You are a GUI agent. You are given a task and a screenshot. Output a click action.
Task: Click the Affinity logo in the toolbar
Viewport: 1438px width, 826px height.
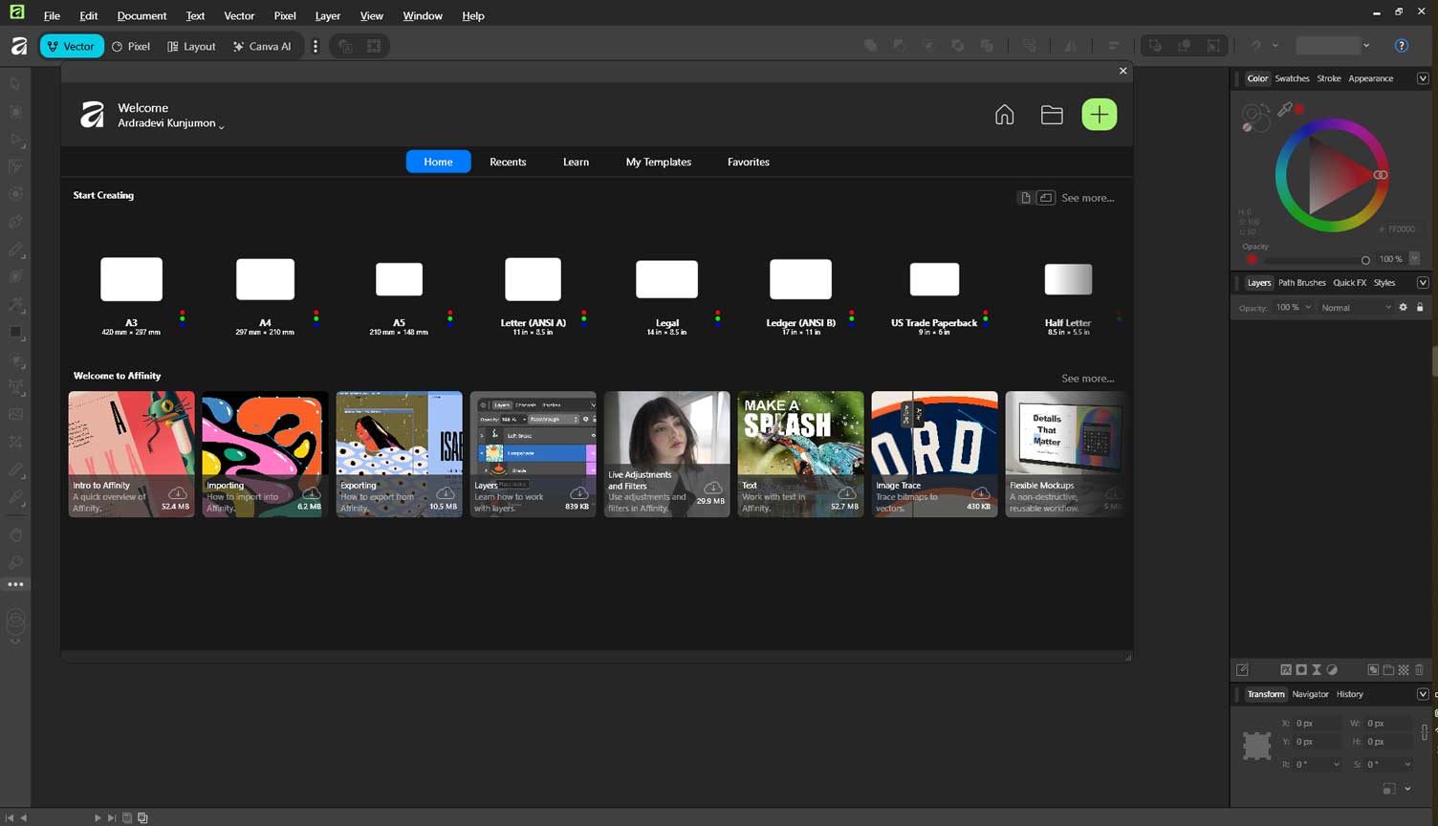click(19, 46)
